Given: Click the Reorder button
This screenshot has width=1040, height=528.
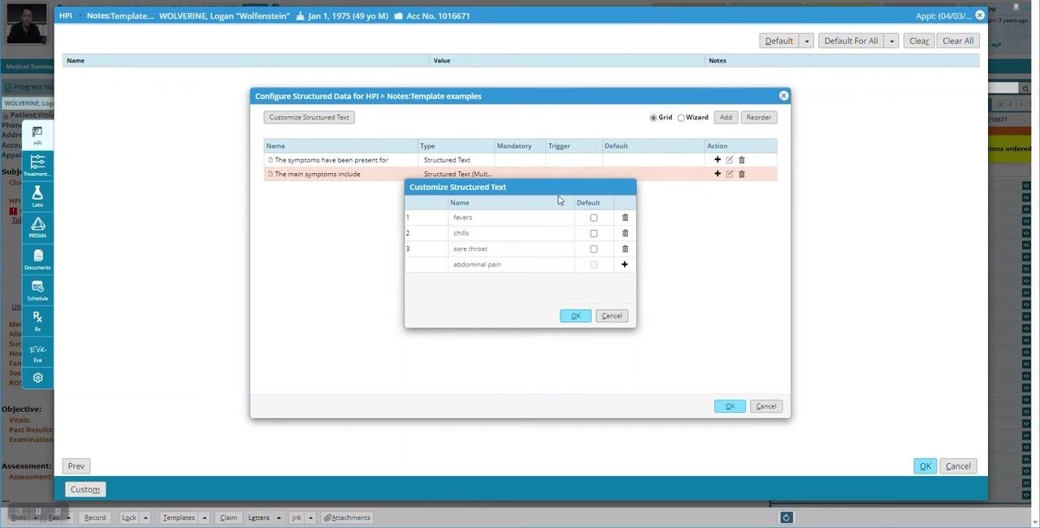Looking at the screenshot, I should click(x=759, y=118).
